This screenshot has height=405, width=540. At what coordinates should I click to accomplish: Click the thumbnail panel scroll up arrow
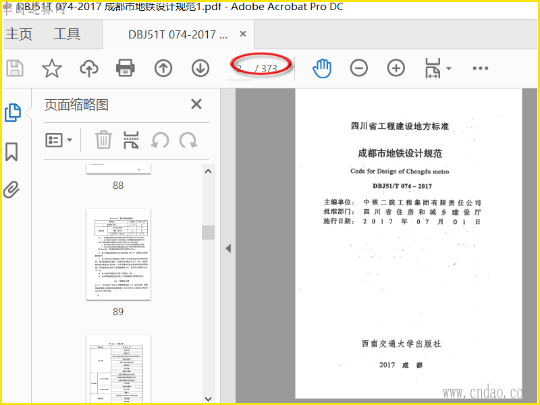tap(209, 171)
